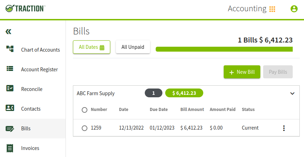Open three-dot menu for bill 1259
The width and height of the screenshot is (304, 157).
point(284,128)
